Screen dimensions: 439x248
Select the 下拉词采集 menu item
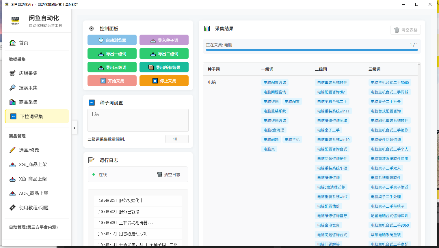(x=37, y=117)
